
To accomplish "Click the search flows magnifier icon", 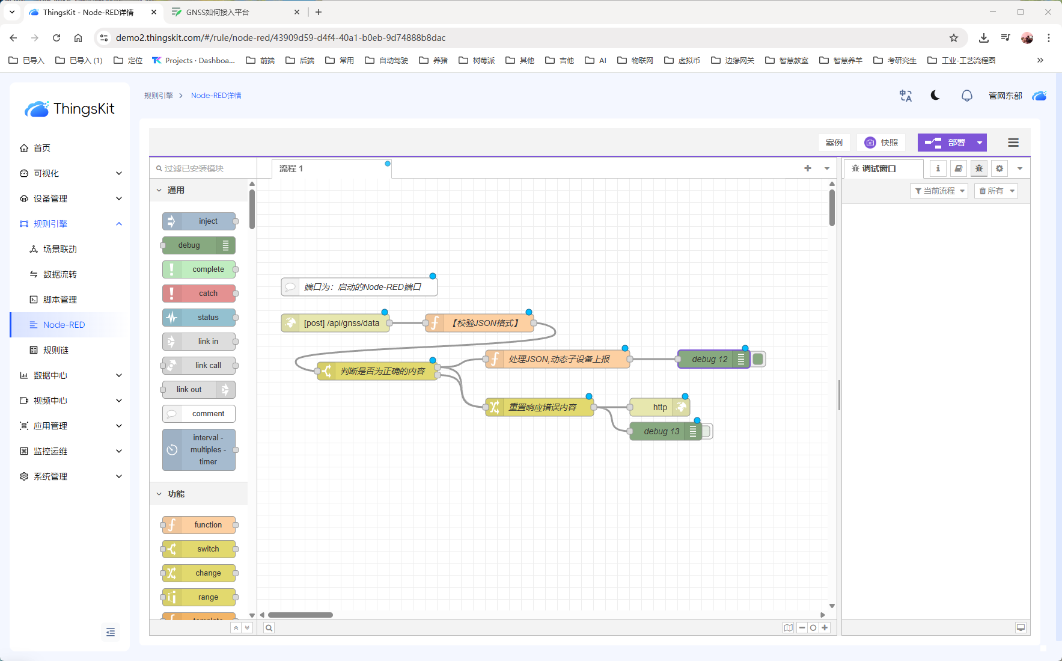I will (269, 627).
